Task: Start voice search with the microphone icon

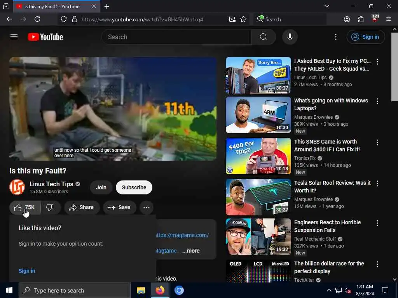Action: 290,37
